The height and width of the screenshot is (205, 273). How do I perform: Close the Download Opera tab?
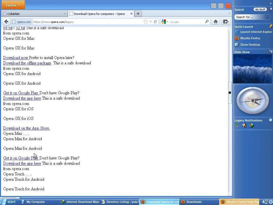131,14
